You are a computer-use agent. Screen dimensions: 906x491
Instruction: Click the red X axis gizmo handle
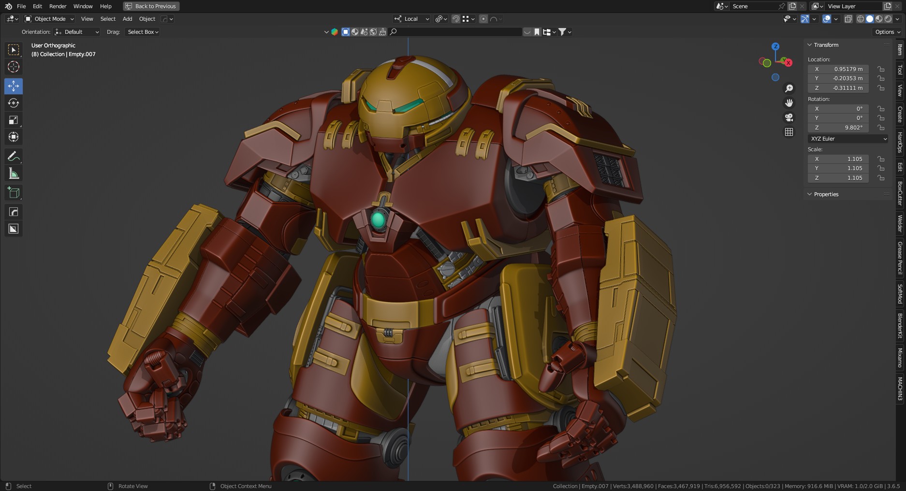click(x=788, y=63)
